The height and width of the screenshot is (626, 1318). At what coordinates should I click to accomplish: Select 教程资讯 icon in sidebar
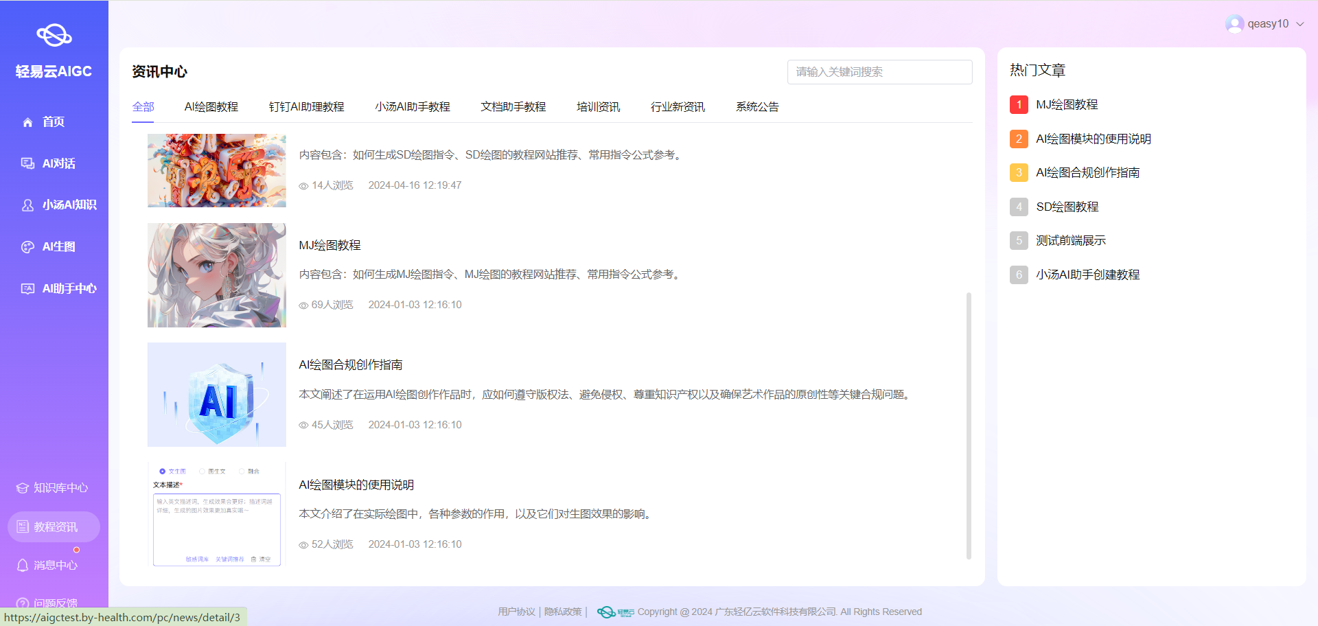23,527
